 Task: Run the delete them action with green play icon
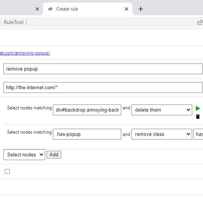click(197, 108)
